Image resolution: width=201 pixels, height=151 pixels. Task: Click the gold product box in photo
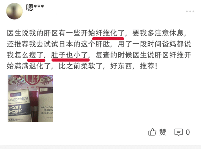tap(19, 105)
